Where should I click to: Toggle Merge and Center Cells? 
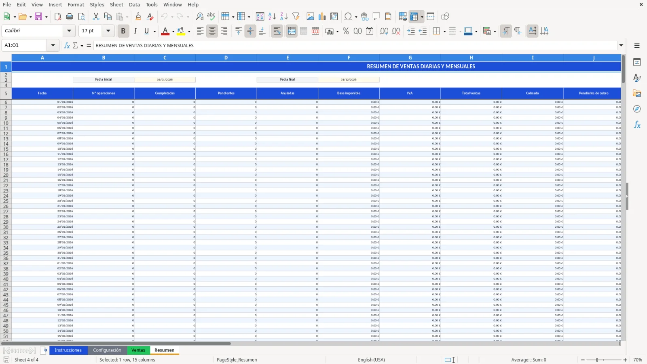[x=292, y=31]
